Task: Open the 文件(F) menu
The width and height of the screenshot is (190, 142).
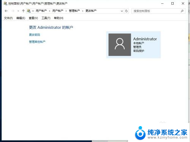Action: pos(8,18)
